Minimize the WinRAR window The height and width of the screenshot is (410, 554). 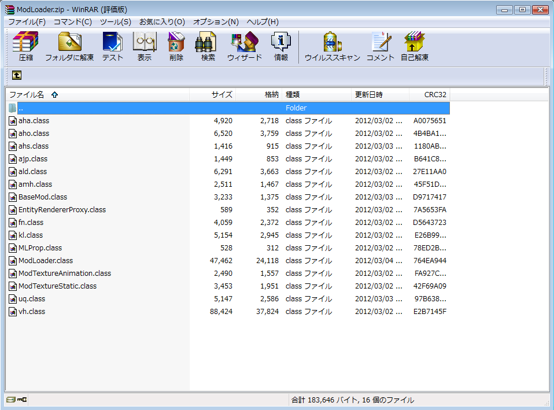(504, 10)
